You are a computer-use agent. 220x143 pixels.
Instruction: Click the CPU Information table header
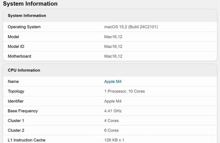(24, 70)
